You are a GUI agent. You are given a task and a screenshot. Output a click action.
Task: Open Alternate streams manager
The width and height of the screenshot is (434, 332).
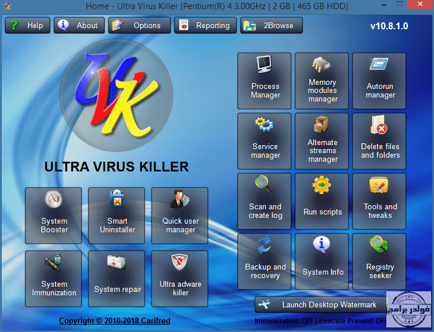click(x=321, y=141)
